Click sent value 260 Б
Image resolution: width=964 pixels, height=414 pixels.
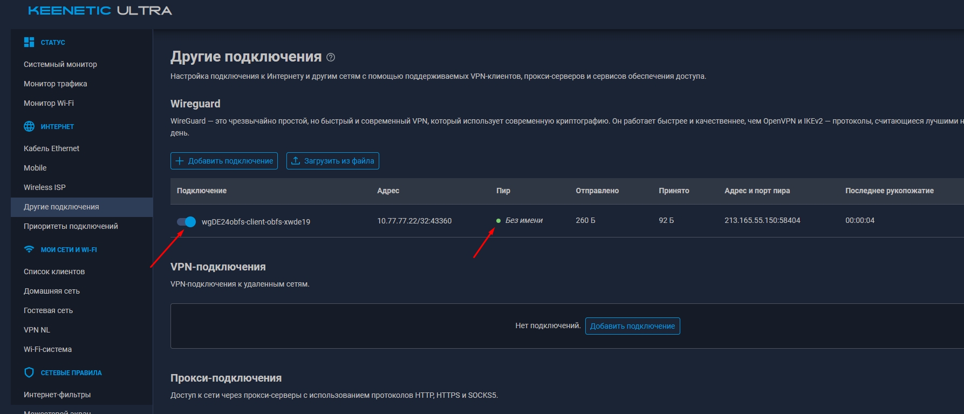pyautogui.click(x=585, y=220)
